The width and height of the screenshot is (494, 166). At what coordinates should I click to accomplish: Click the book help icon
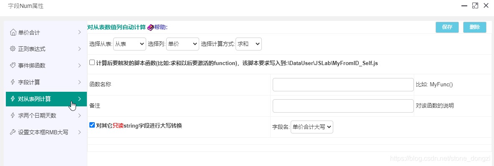click(150, 28)
